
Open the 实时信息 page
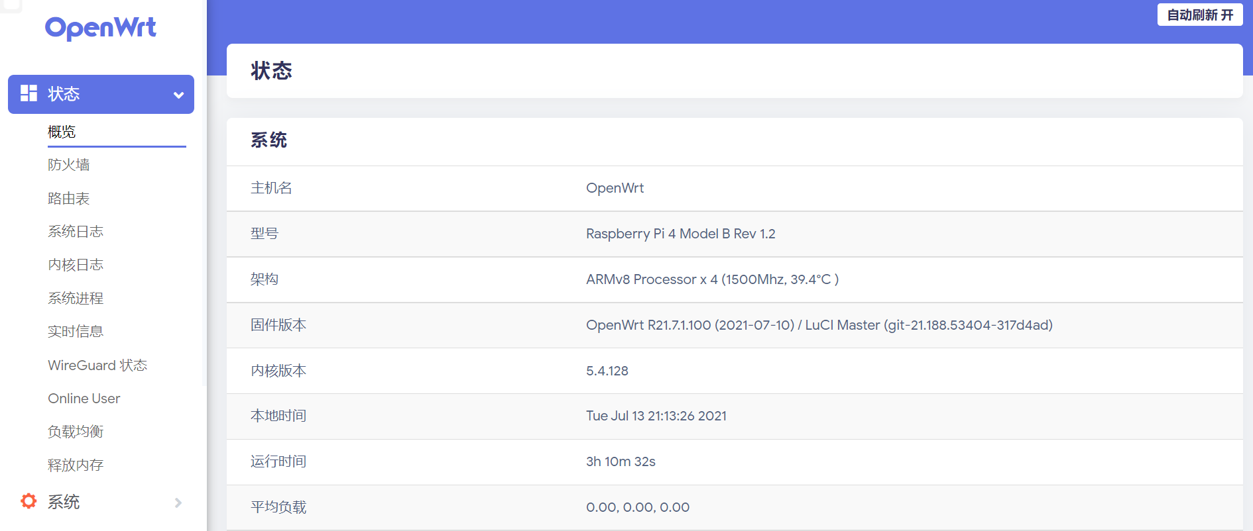pyautogui.click(x=76, y=332)
